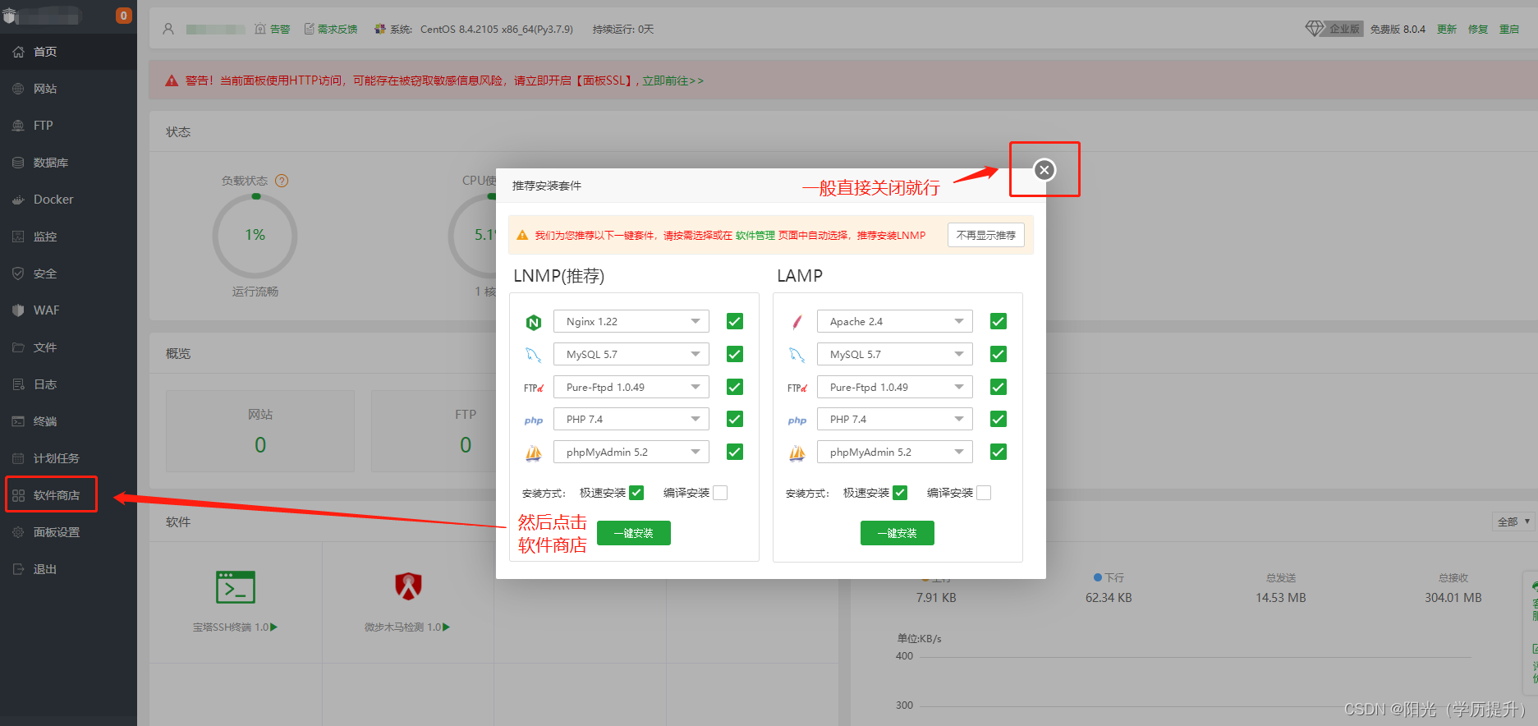The height and width of the screenshot is (726, 1538).
Task: Uncheck LNMP PHP 7.4 checkbox
Action: coord(735,419)
